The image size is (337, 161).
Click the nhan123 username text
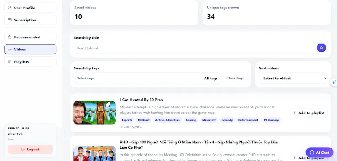tap(15, 134)
